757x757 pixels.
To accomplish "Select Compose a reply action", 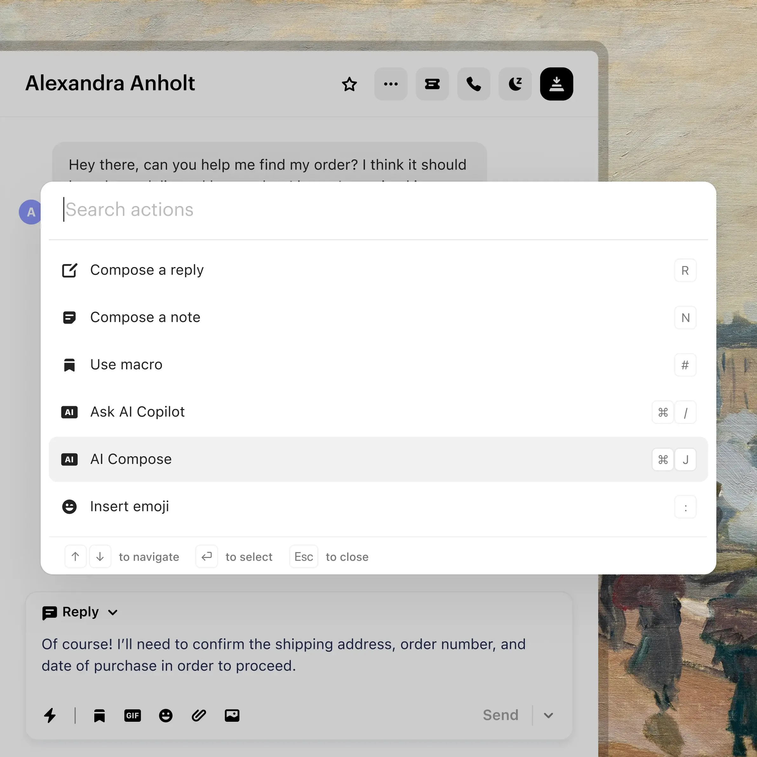I will 147,270.
